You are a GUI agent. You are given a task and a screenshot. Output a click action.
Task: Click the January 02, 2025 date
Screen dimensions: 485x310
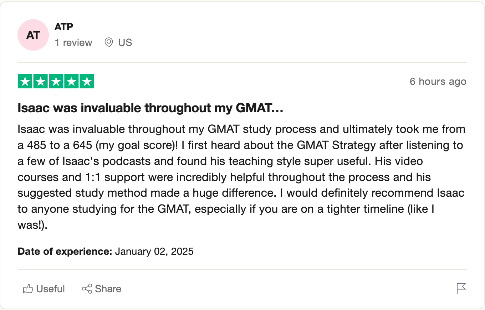click(154, 252)
